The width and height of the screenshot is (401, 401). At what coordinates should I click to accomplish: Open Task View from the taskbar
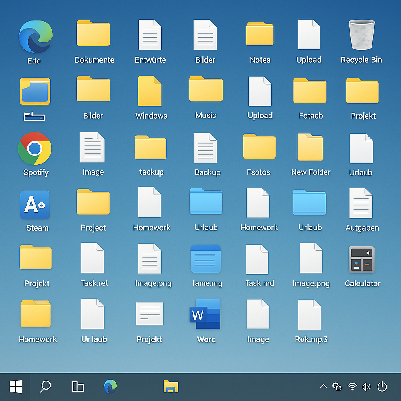click(x=78, y=387)
